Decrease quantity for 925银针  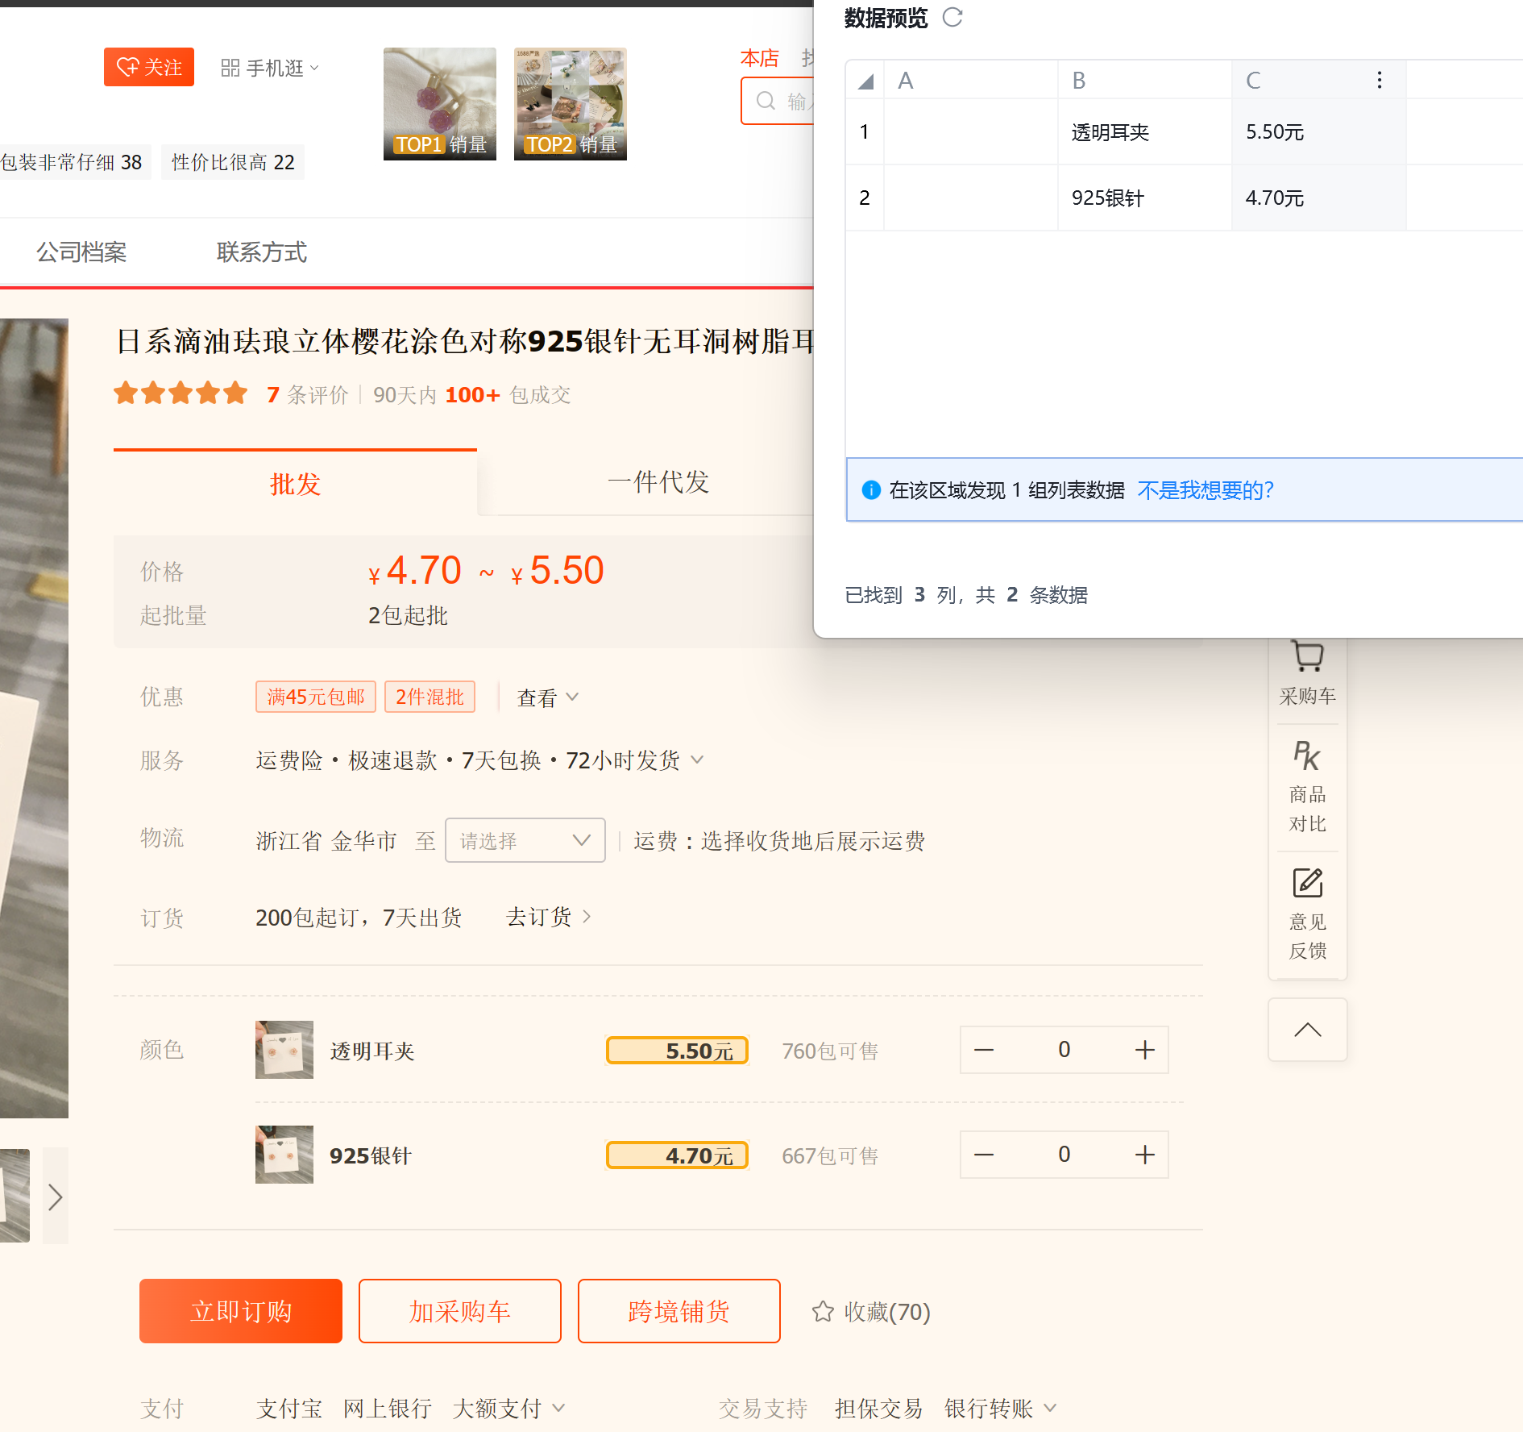click(984, 1155)
